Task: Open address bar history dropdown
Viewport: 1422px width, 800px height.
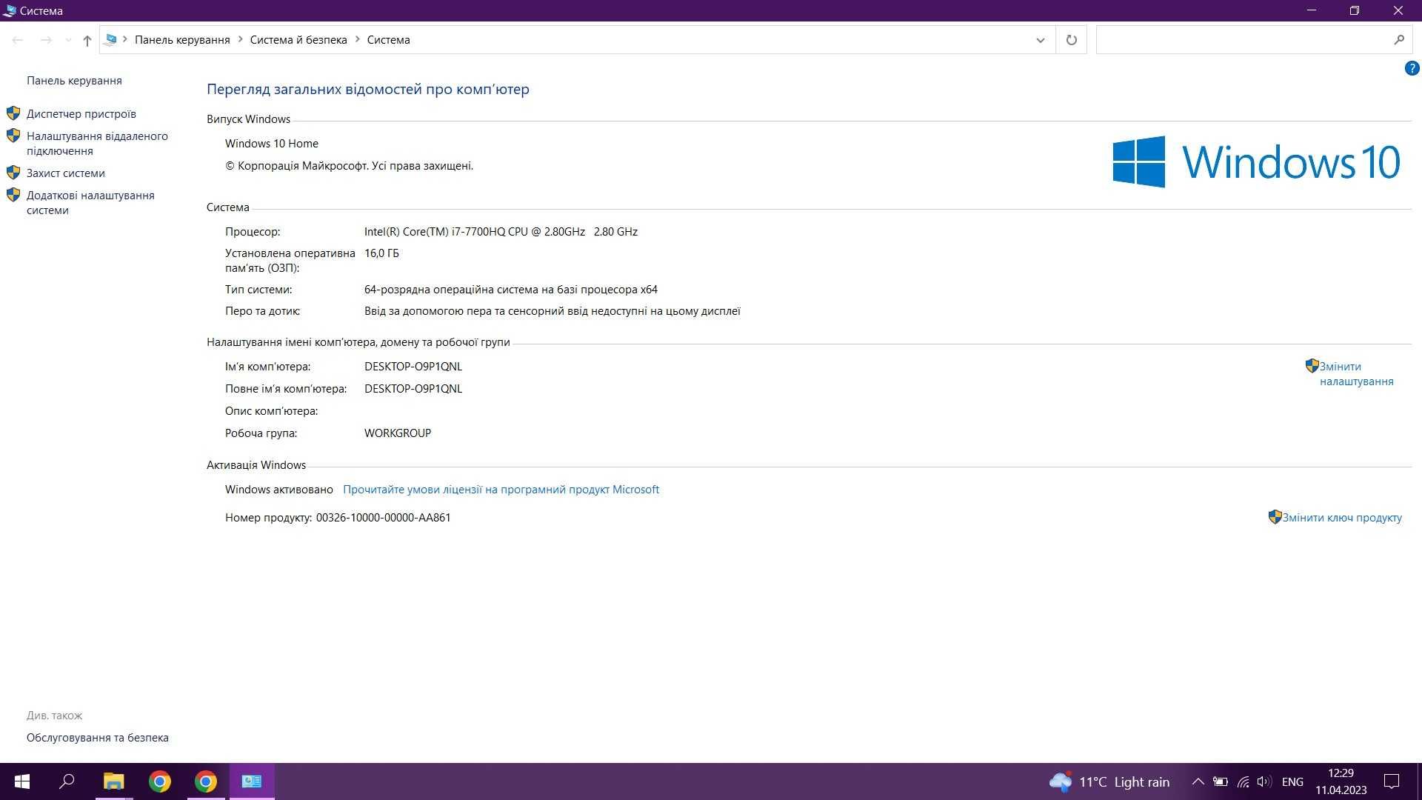Action: point(1041,40)
